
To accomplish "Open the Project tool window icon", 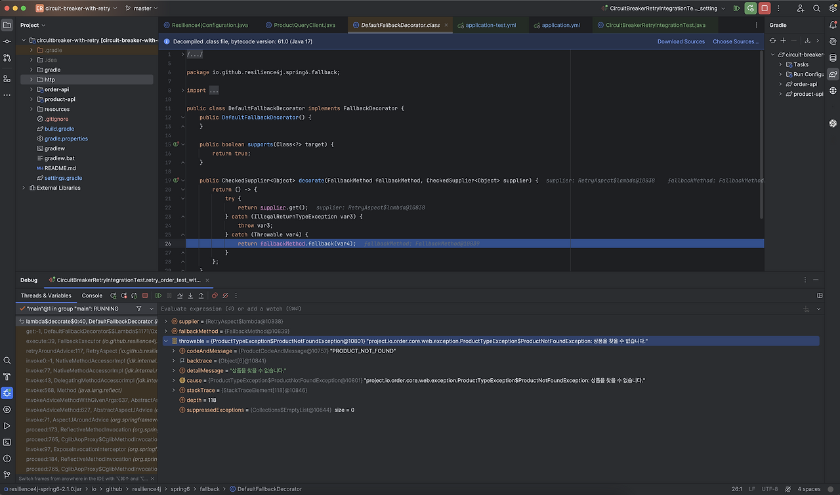I will [x=7, y=25].
